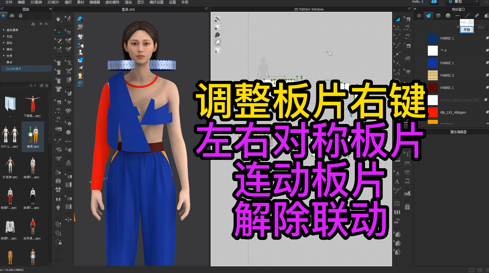The height and width of the screenshot is (273, 489).
Task: Open the 套装.zprj thumbnail in the library
Action: (x=33, y=134)
